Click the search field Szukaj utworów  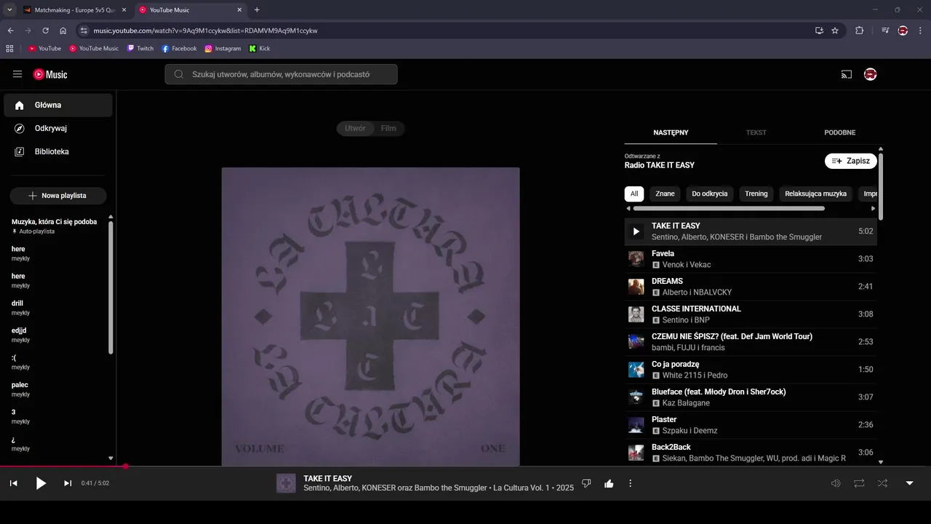click(281, 74)
